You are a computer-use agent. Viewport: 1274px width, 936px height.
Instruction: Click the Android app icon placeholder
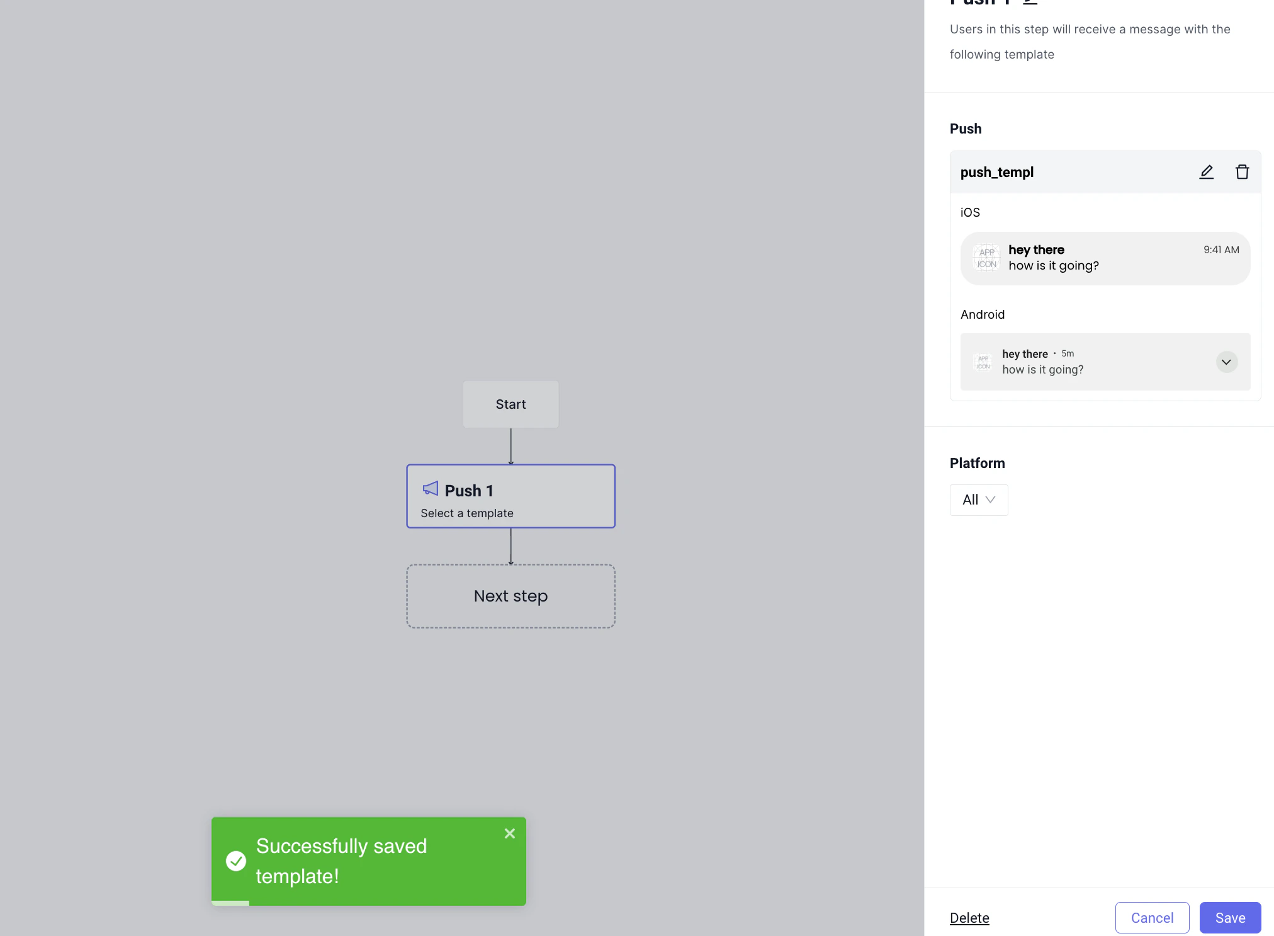983,362
